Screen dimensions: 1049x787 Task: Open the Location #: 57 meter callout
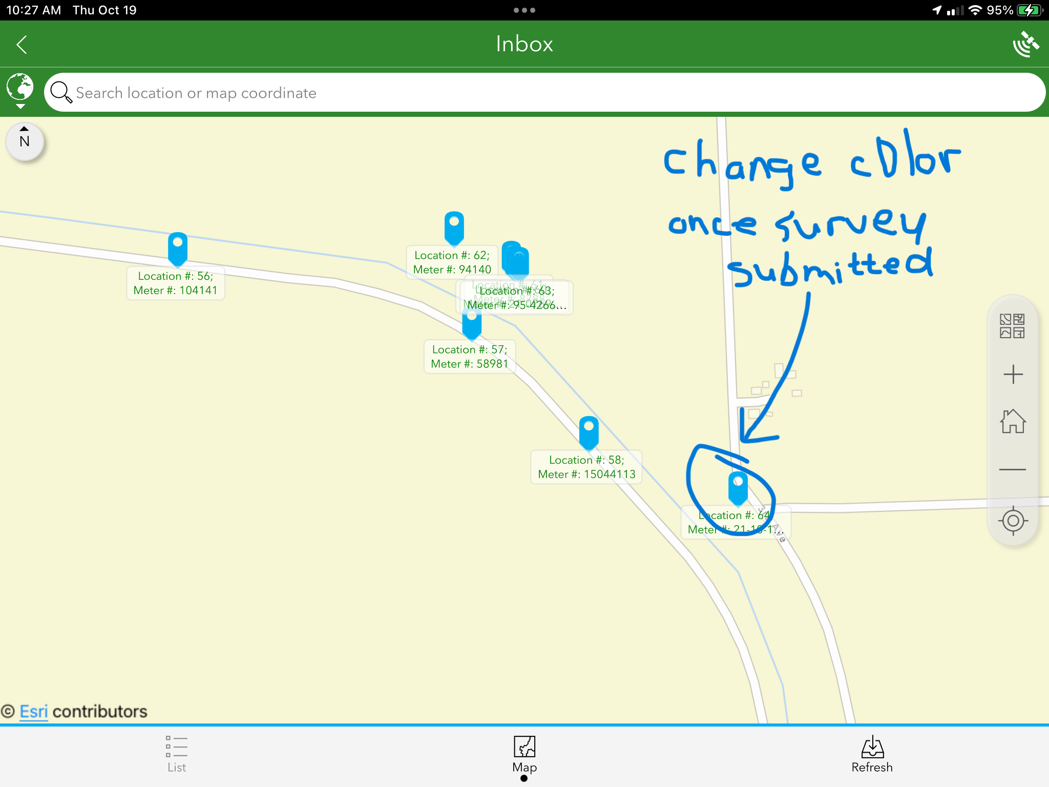469,357
